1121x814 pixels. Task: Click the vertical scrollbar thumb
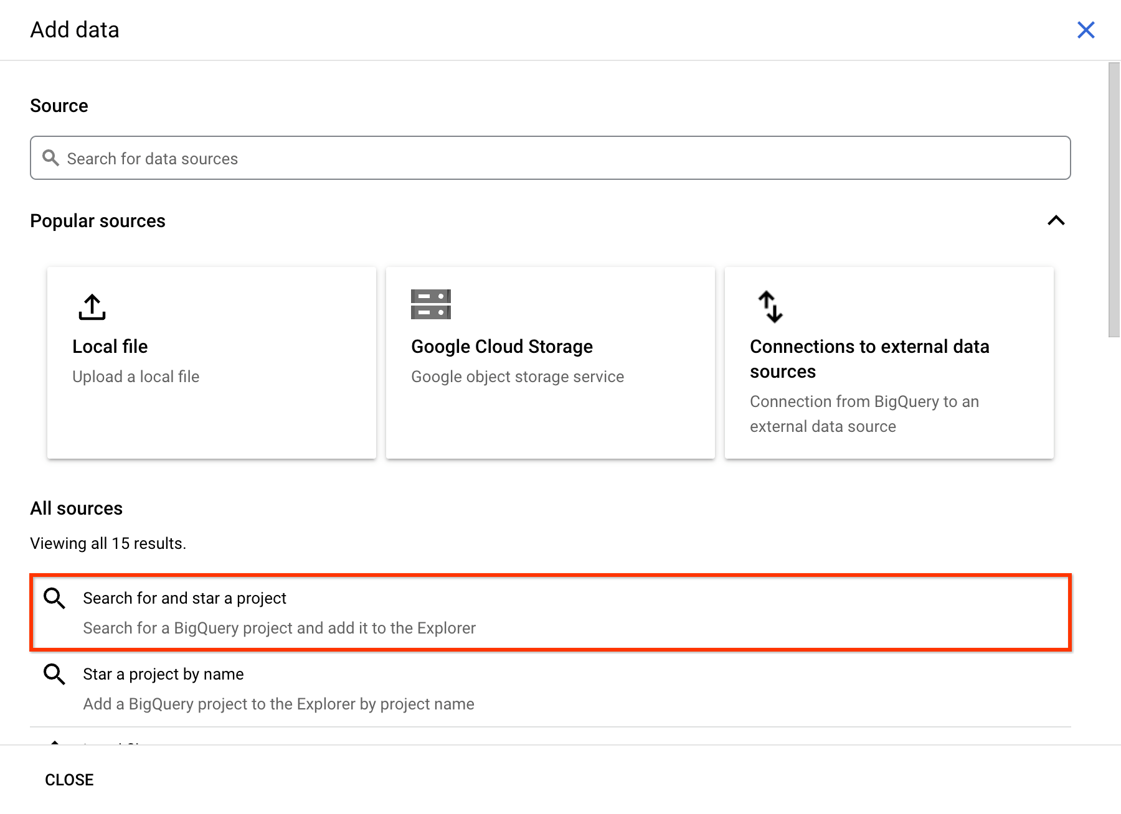1114,199
